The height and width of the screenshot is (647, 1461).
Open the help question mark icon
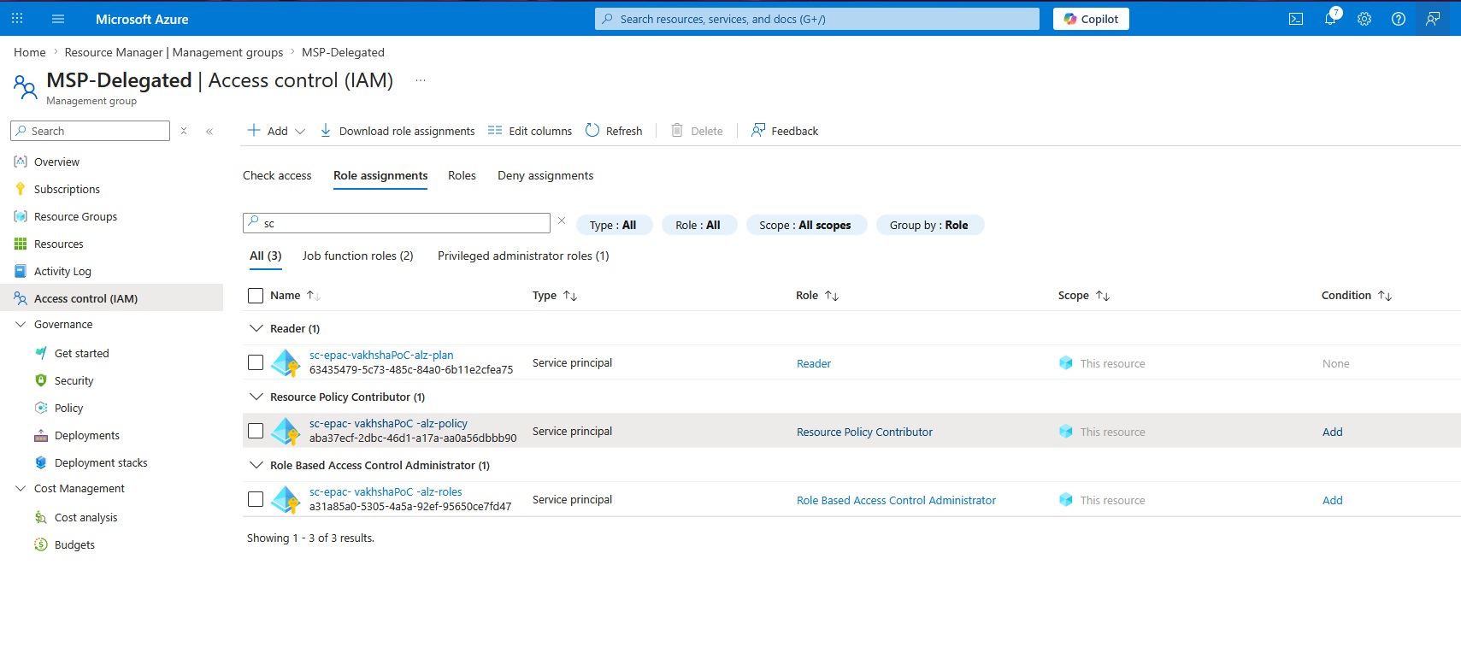pos(1399,19)
